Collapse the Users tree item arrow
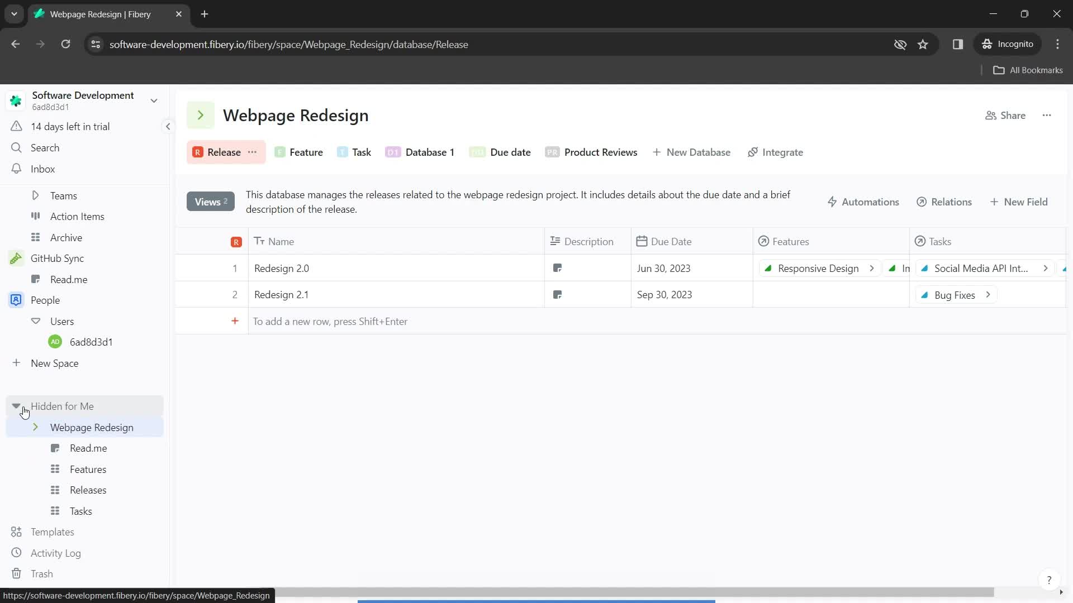This screenshot has width=1073, height=603. click(36, 321)
